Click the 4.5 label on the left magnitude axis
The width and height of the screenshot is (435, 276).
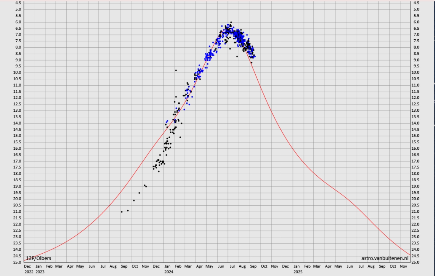[x=18, y=3]
